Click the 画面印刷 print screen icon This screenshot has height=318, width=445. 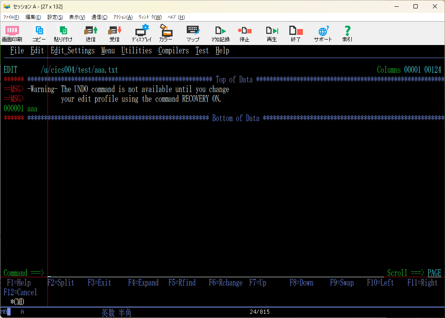tap(12, 34)
